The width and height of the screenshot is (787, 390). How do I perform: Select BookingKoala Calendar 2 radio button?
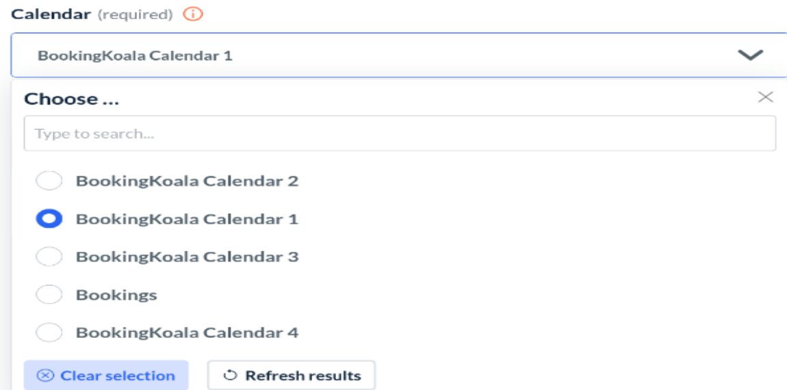49,181
